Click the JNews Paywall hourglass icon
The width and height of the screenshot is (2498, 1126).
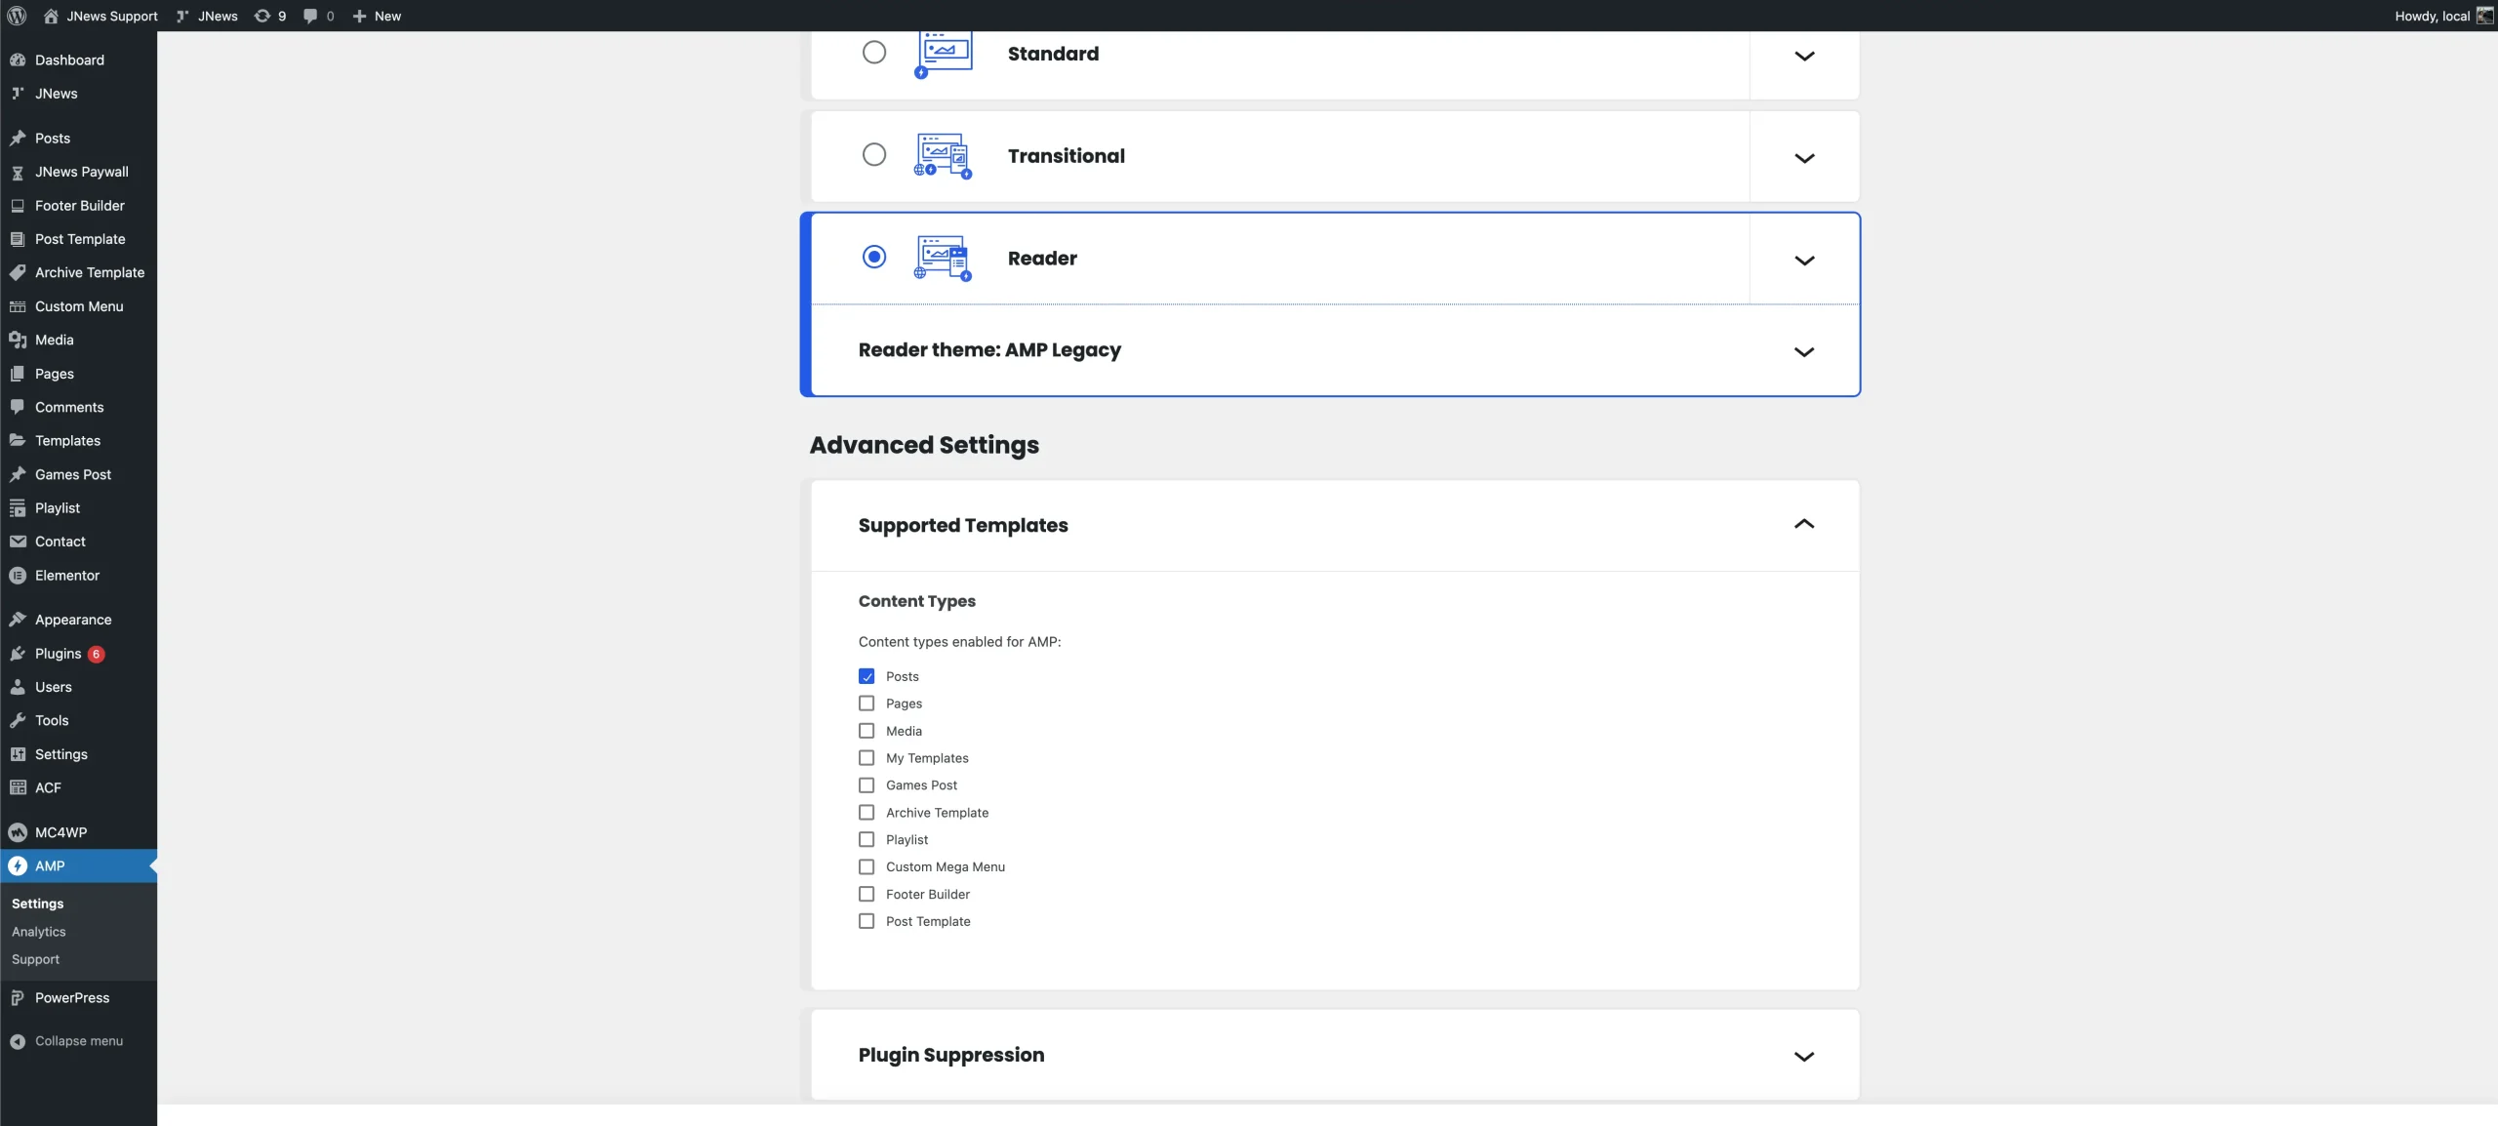18,172
